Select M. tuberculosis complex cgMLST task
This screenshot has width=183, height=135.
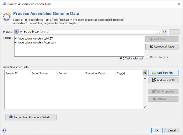[x=33, y=38]
